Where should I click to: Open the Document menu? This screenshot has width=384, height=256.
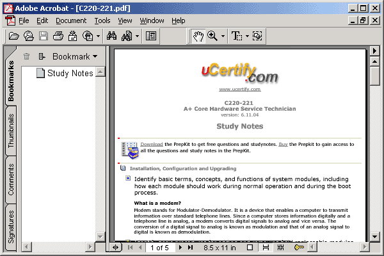pyautogui.click(x=71, y=20)
